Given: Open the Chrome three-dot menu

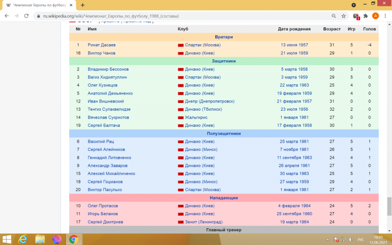Looking at the screenshot, I should click(385, 16).
